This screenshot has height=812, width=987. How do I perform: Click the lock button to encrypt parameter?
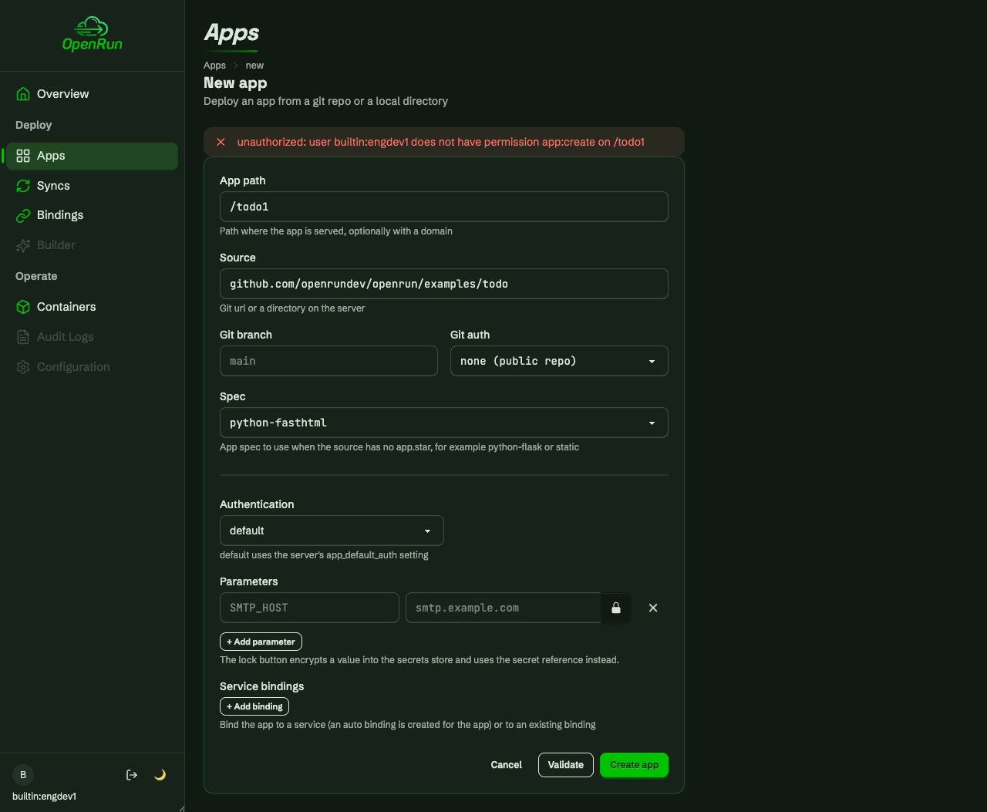click(616, 608)
